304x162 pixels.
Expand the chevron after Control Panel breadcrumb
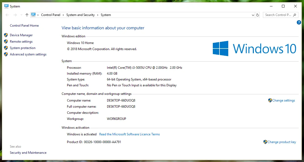pyautogui.click(x=63, y=15)
